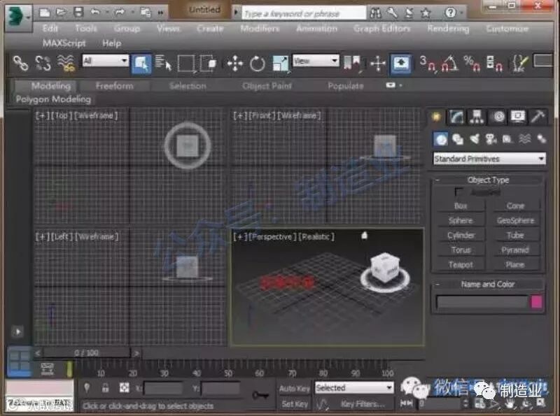Viewport: 560px width, 416px height.
Task: Create a Teapot primitive
Action: tap(461, 265)
